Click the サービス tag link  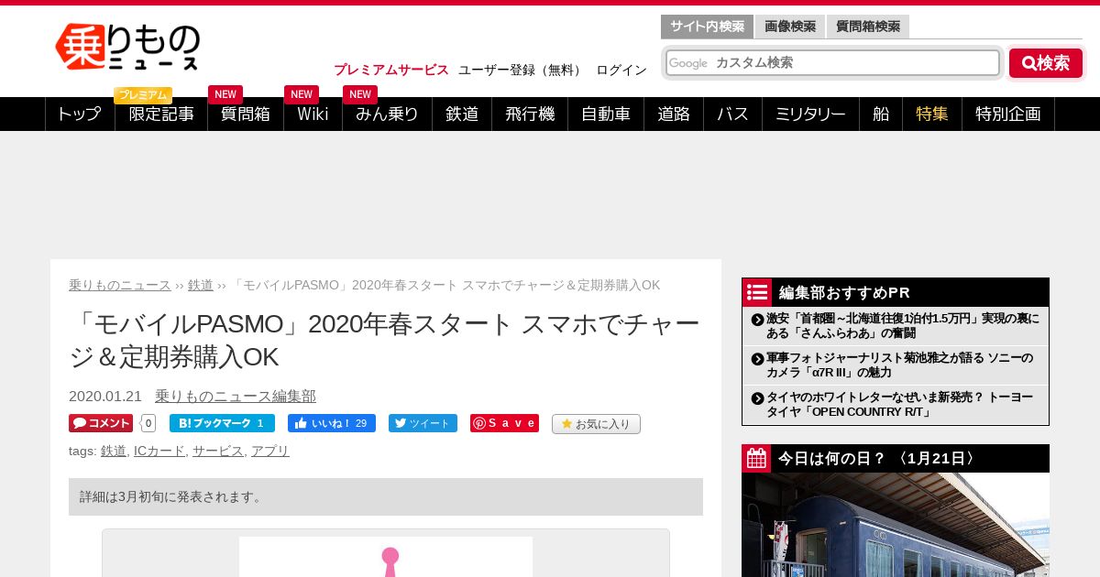(218, 451)
